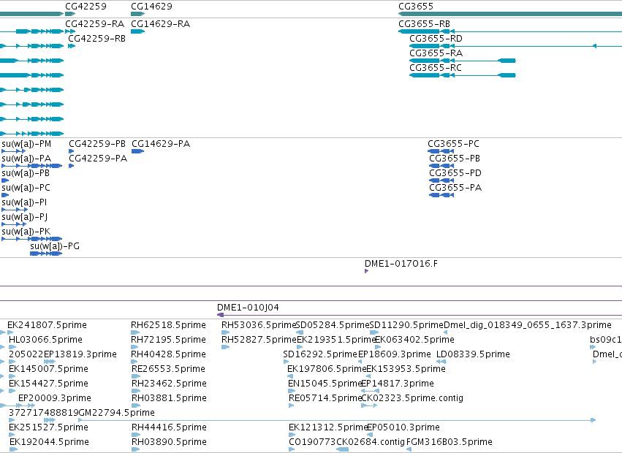The image size is (622, 453).
Task: Select CG3655-PC protein label
Action: [453, 144]
